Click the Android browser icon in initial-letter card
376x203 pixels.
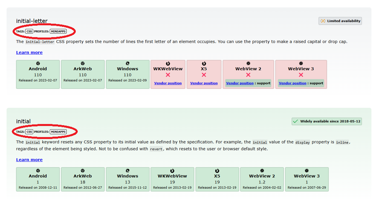pos(38,63)
